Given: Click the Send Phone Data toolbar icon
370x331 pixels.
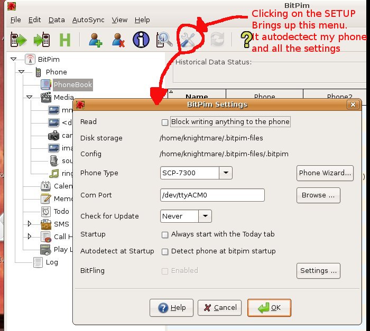Looking at the screenshot, I should coord(42,40).
